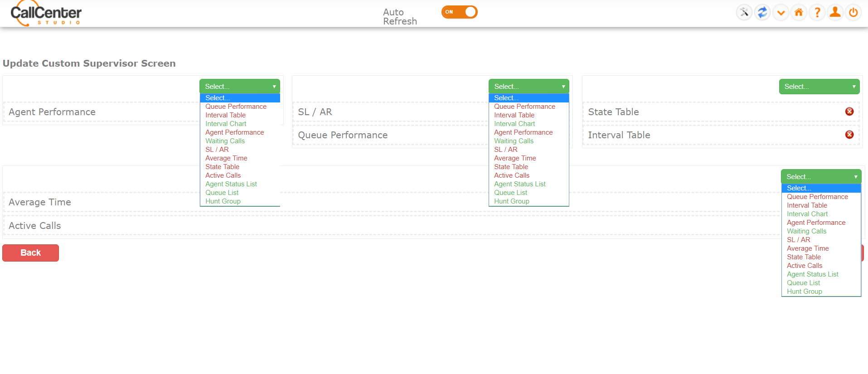Pick highlighted Select... option in bottom-right list
The height and width of the screenshot is (374, 868).
pyautogui.click(x=821, y=188)
